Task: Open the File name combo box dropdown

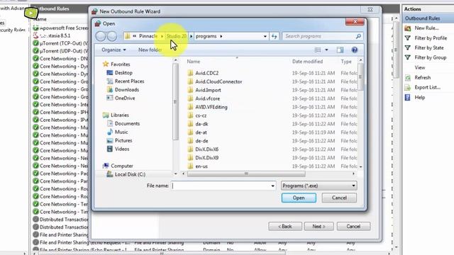Action: (272, 186)
